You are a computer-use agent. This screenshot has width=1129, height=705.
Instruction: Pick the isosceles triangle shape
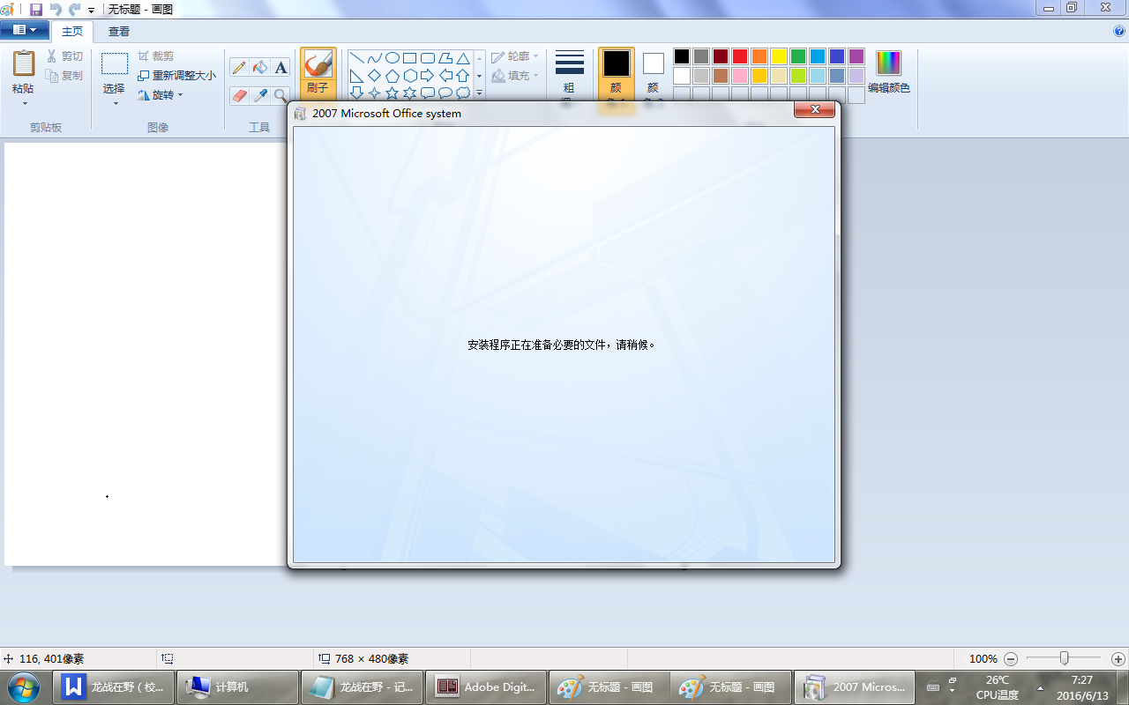463,58
